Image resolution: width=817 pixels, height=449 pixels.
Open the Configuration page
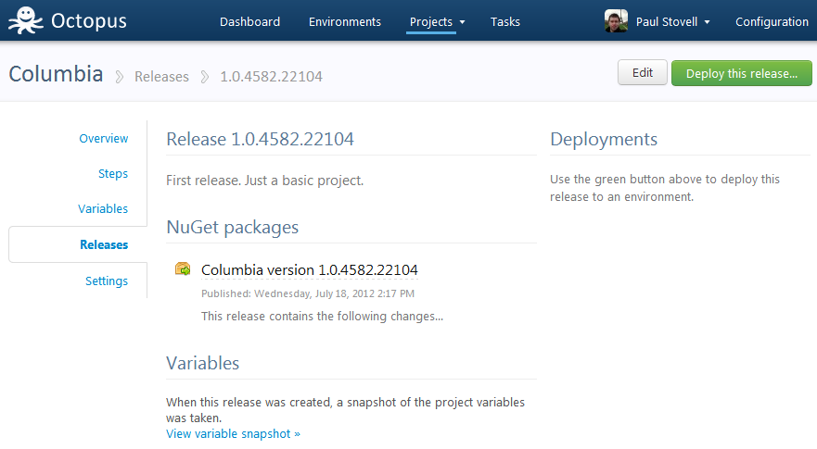click(772, 21)
